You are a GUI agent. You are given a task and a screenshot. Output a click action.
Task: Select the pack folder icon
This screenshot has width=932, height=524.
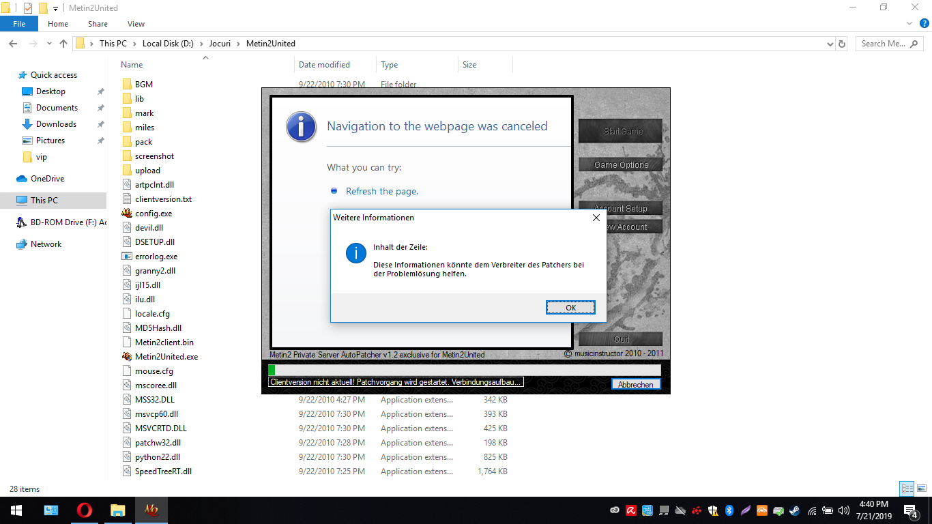click(x=128, y=142)
